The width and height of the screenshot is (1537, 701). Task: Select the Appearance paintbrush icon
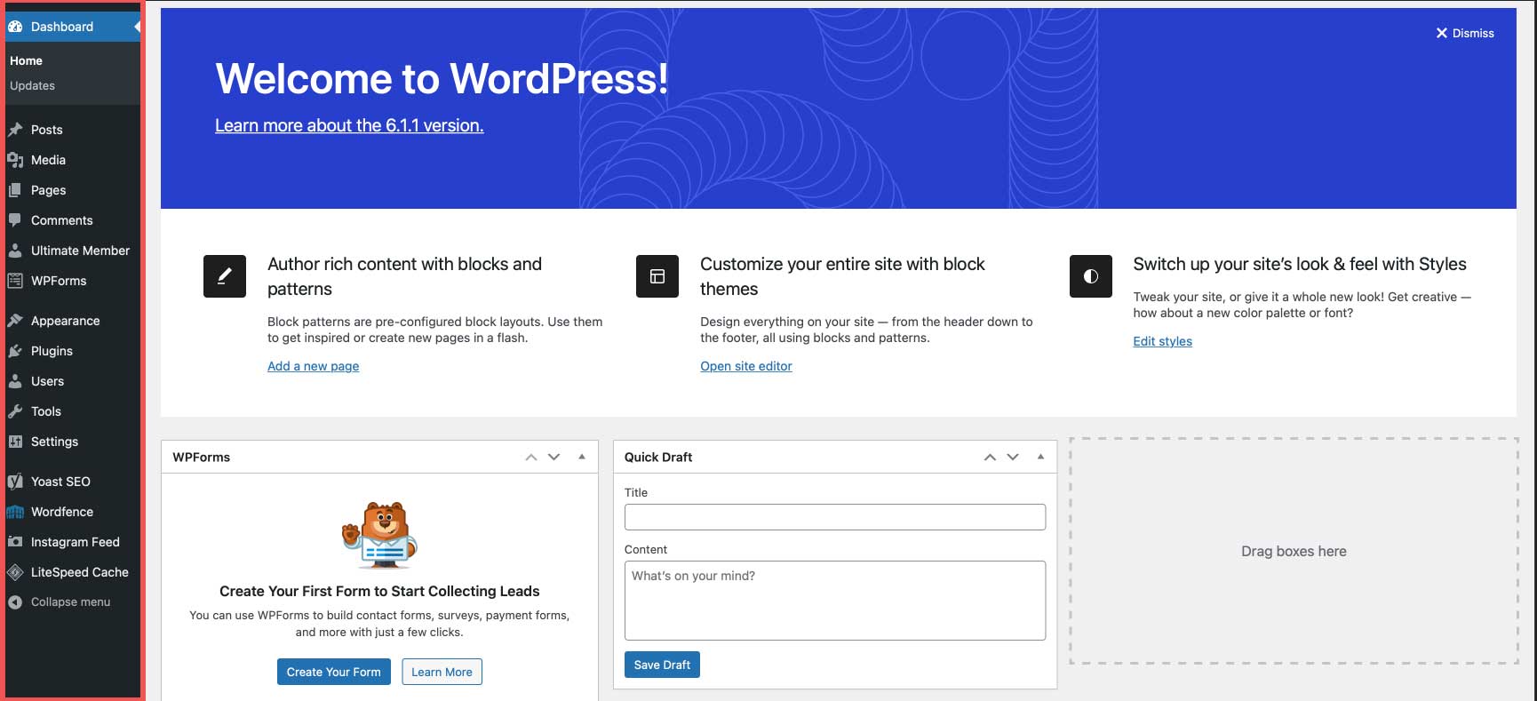pyautogui.click(x=15, y=321)
